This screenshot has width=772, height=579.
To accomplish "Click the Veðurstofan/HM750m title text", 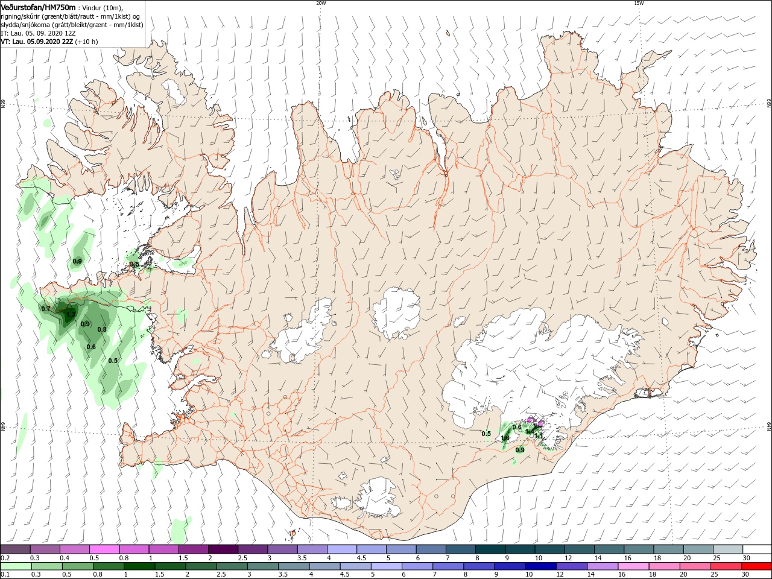I will tap(38, 7).
